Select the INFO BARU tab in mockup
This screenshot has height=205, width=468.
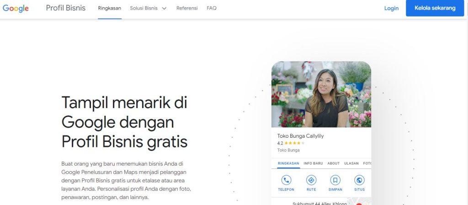tap(313, 163)
